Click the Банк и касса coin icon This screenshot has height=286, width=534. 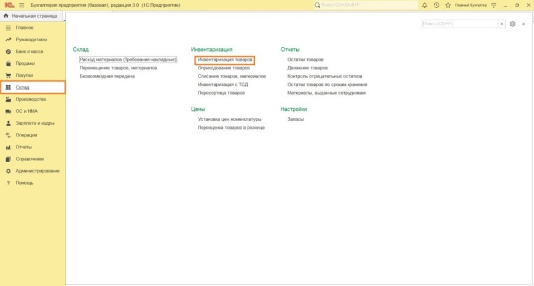pyautogui.click(x=9, y=52)
